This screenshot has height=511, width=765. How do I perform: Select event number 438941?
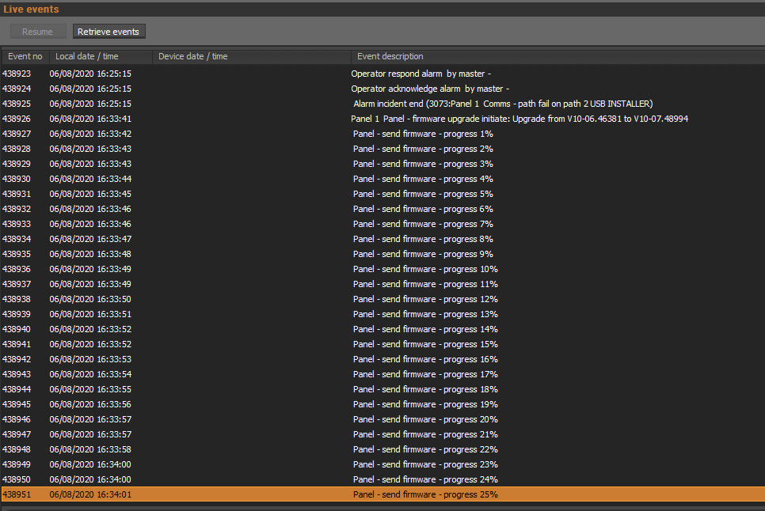point(17,344)
